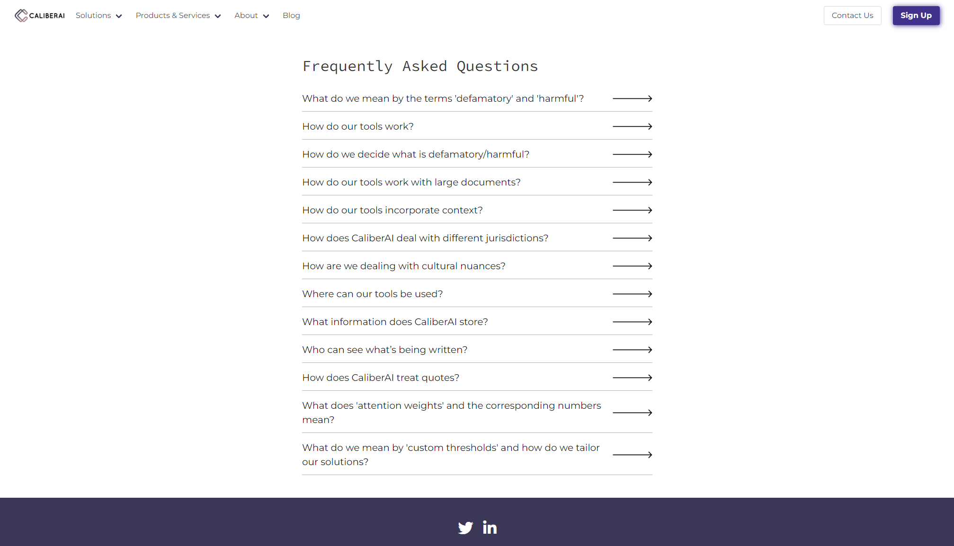
Task: Open the Solutions dropdown menu
Action: click(98, 16)
